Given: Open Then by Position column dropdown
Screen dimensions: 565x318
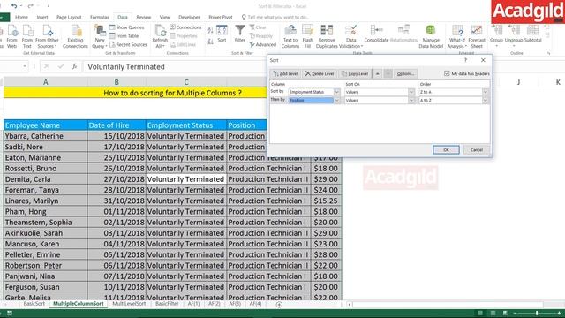Looking at the screenshot, I should pos(336,100).
